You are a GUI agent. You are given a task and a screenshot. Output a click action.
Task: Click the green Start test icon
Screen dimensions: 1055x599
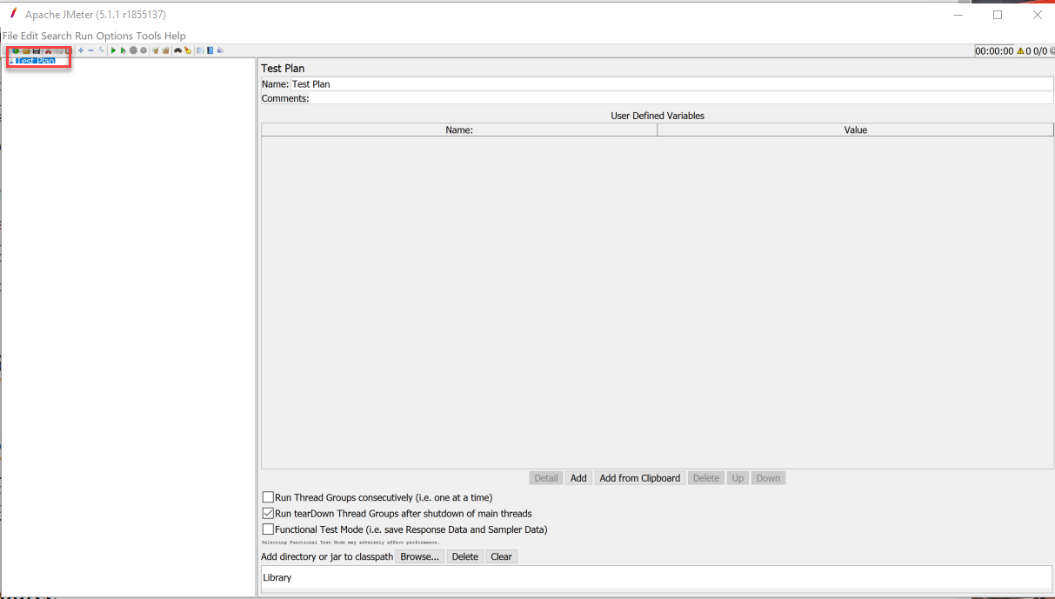click(113, 50)
